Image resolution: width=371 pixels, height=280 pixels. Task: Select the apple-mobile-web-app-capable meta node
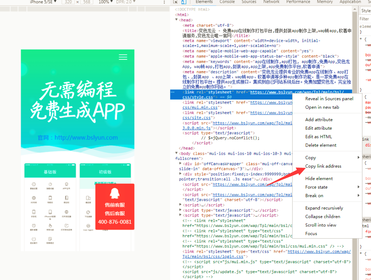248,51
